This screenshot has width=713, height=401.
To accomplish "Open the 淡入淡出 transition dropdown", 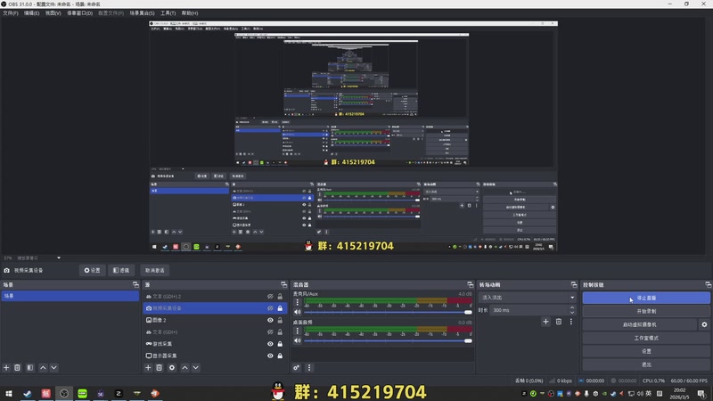I will click(527, 298).
